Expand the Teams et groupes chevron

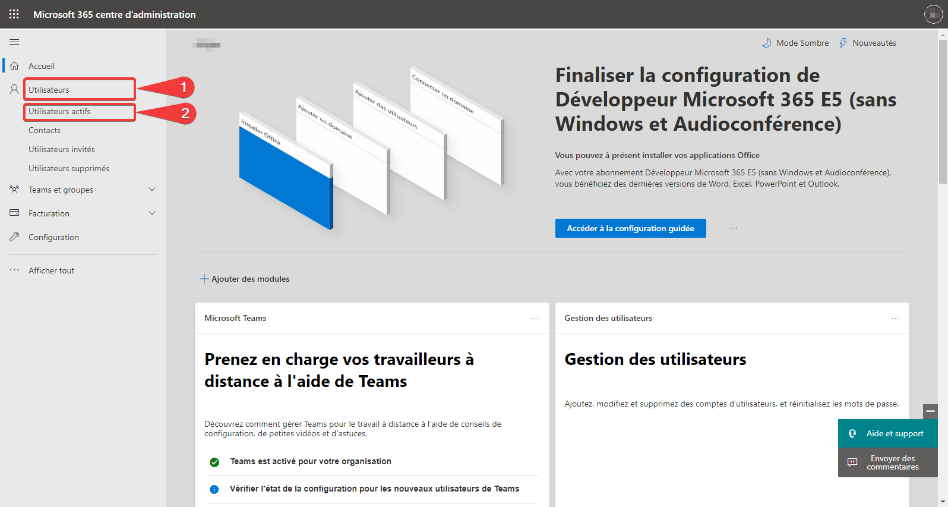(x=152, y=190)
